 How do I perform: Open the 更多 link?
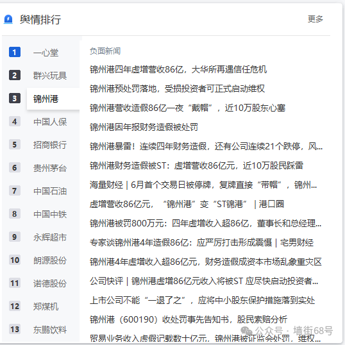click(315, 19)
